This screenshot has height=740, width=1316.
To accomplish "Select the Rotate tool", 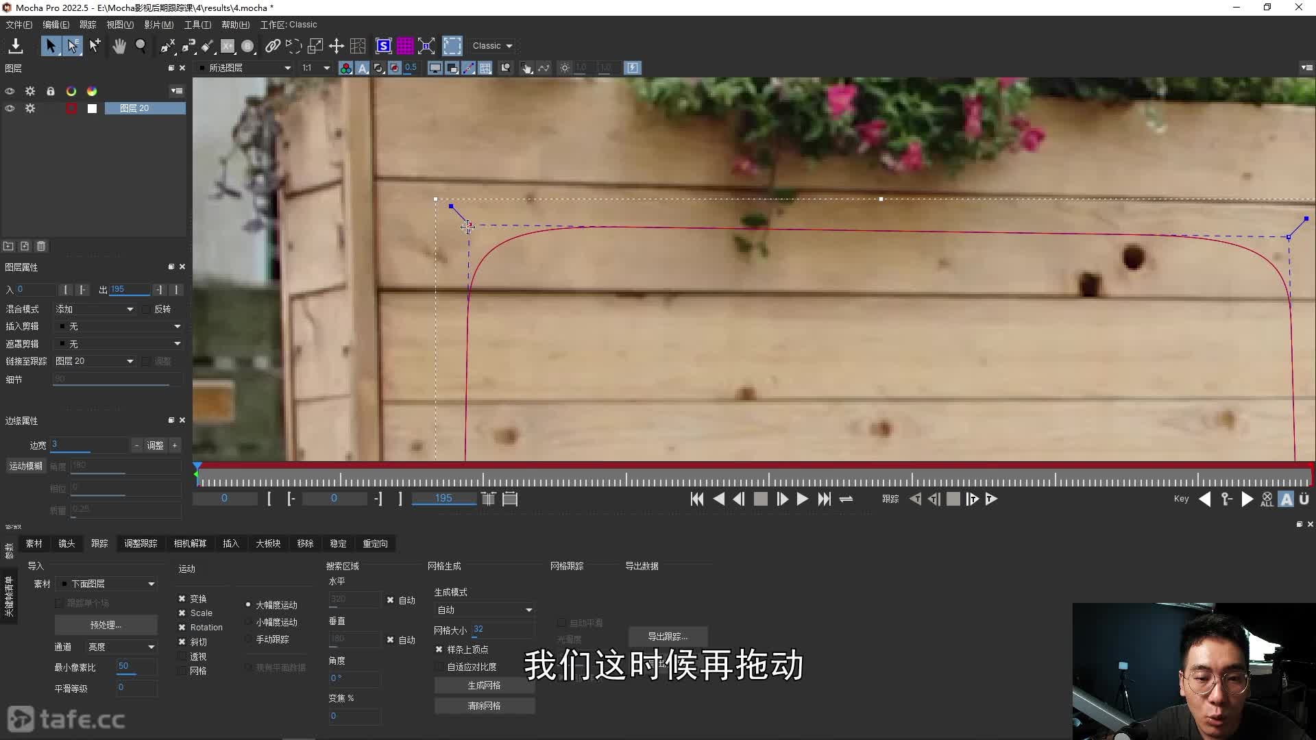I will (x=293, y=46).
